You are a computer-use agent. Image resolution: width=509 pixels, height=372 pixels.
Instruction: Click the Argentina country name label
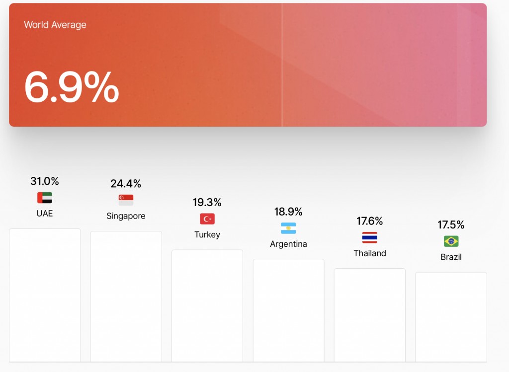288,244
